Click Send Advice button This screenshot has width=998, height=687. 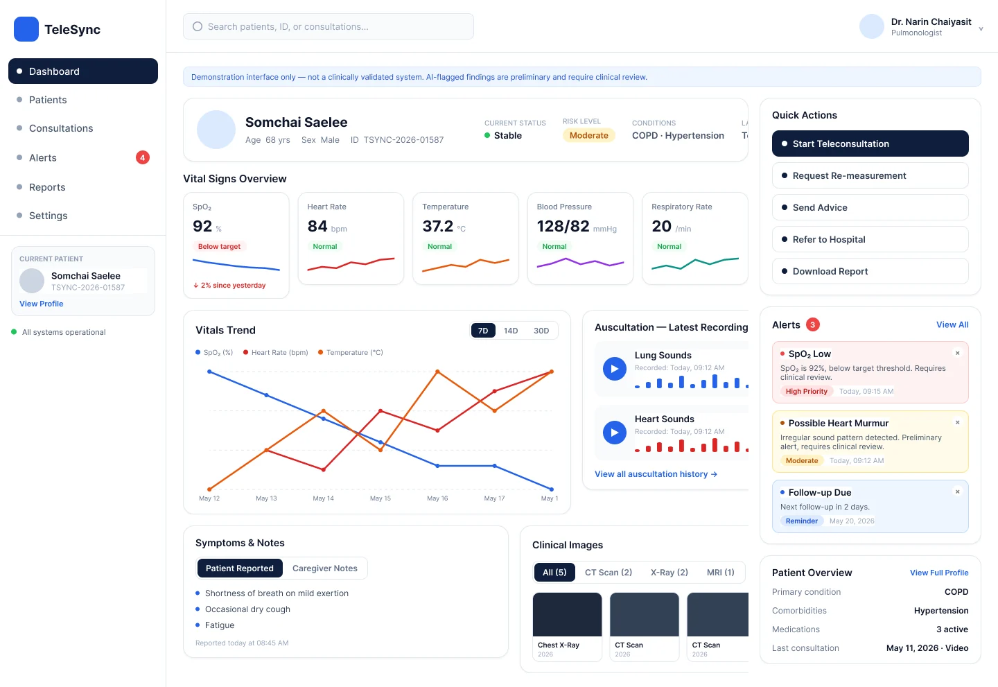tap(870, 207)
